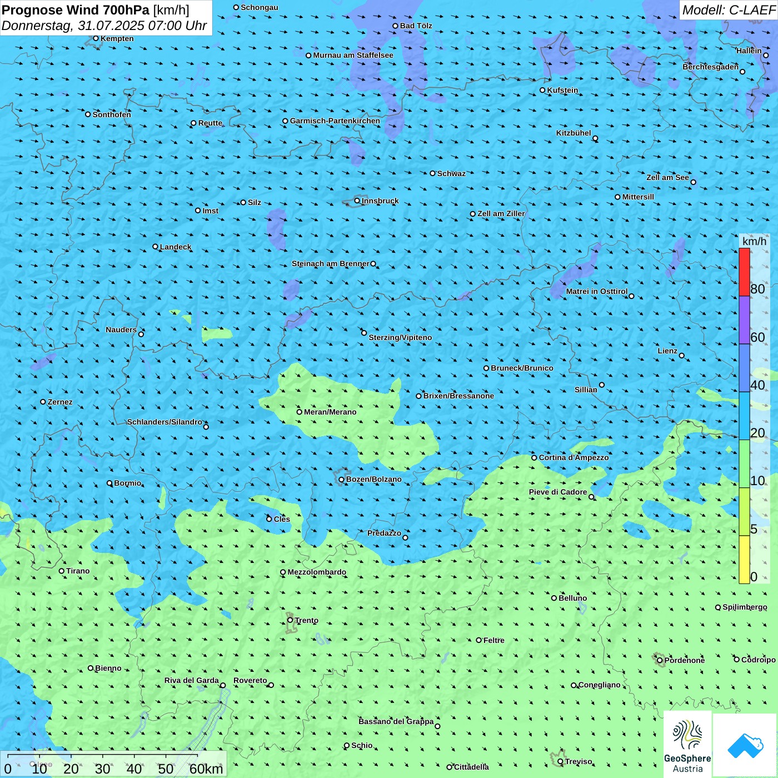
Task: Click the Bozen/Bolzano city label
Action: click(x=373, y=479)
